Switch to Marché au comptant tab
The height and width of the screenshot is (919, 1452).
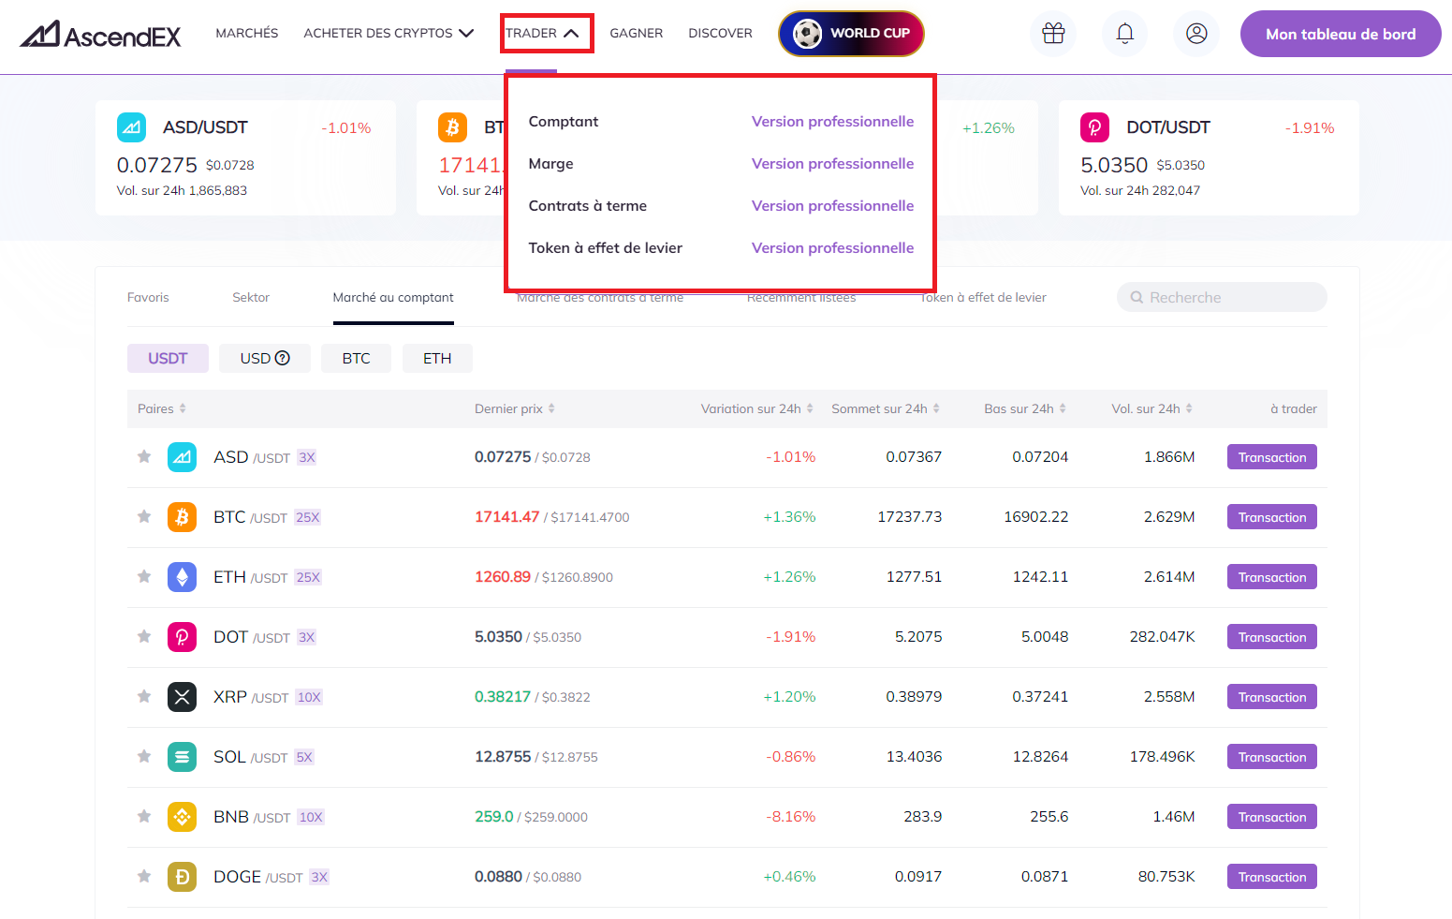[393, 297]
